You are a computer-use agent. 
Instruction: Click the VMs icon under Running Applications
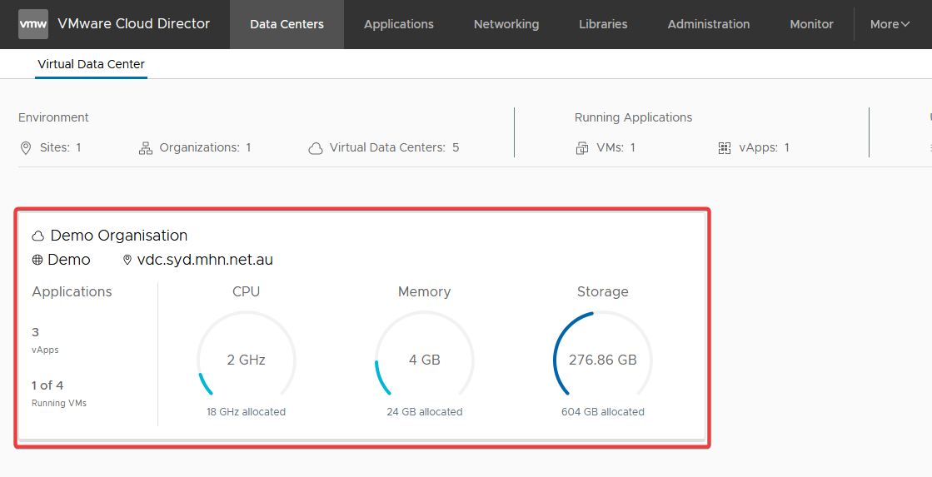coord(582,148)
